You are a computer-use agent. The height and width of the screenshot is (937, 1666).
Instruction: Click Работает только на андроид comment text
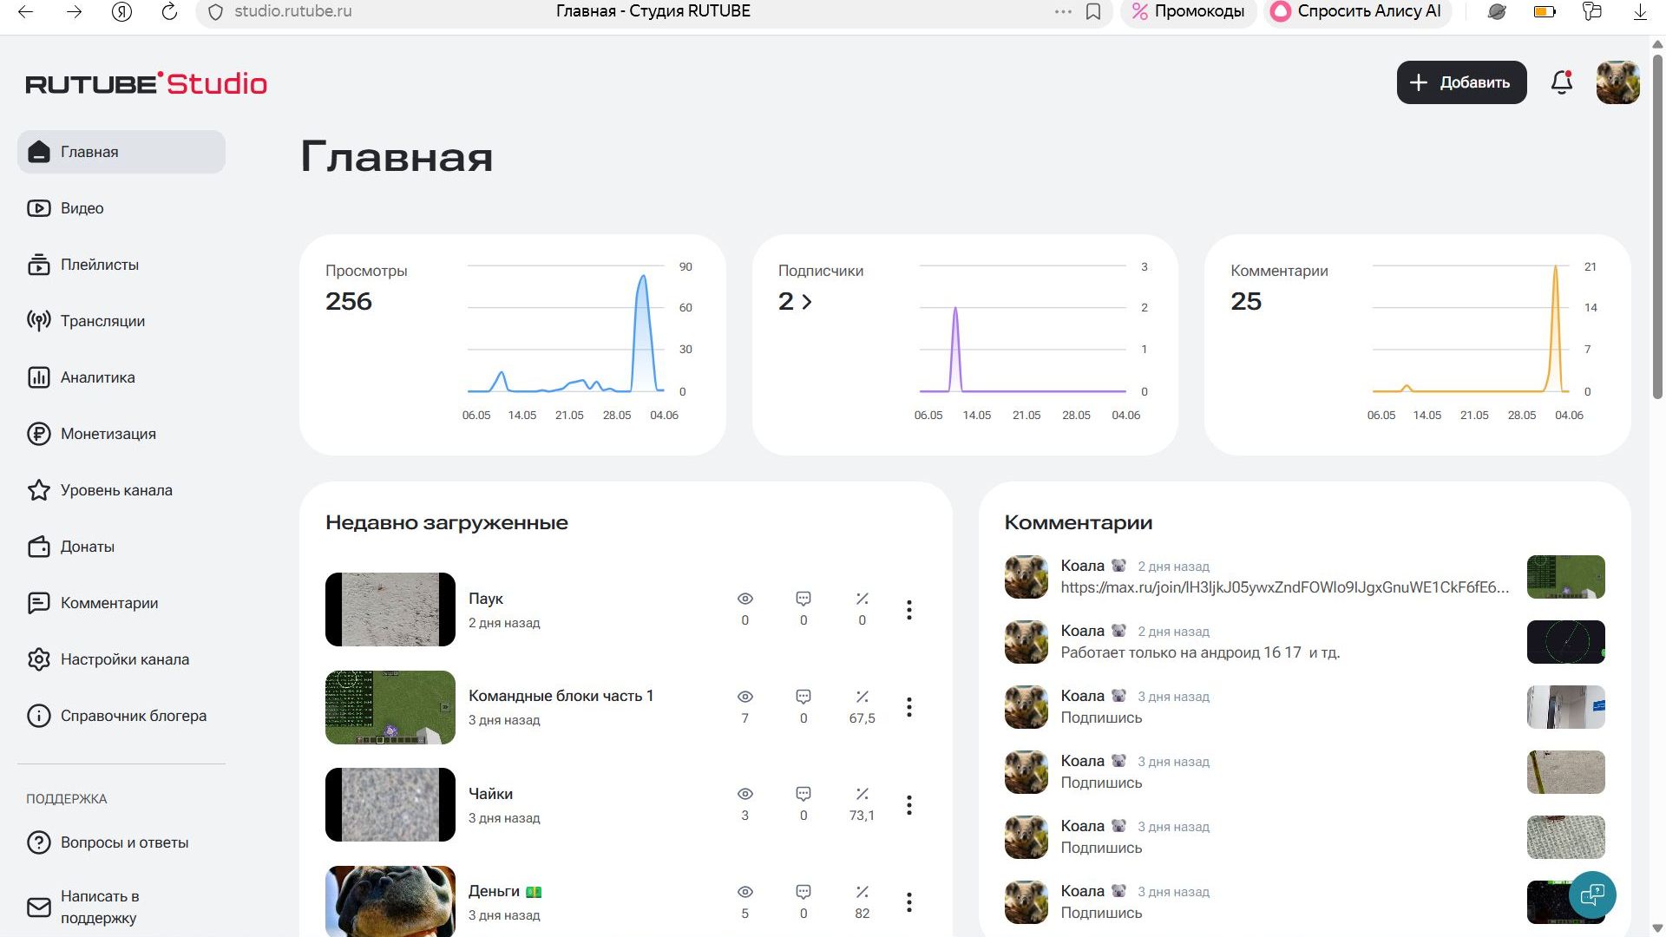pyautogui.click(x=1200, y=652)
